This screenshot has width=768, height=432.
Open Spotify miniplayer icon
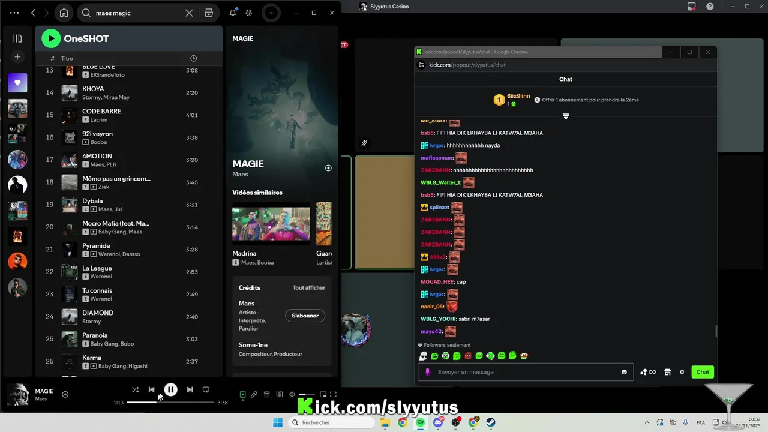pyautogui.click(x=323, y=394)
